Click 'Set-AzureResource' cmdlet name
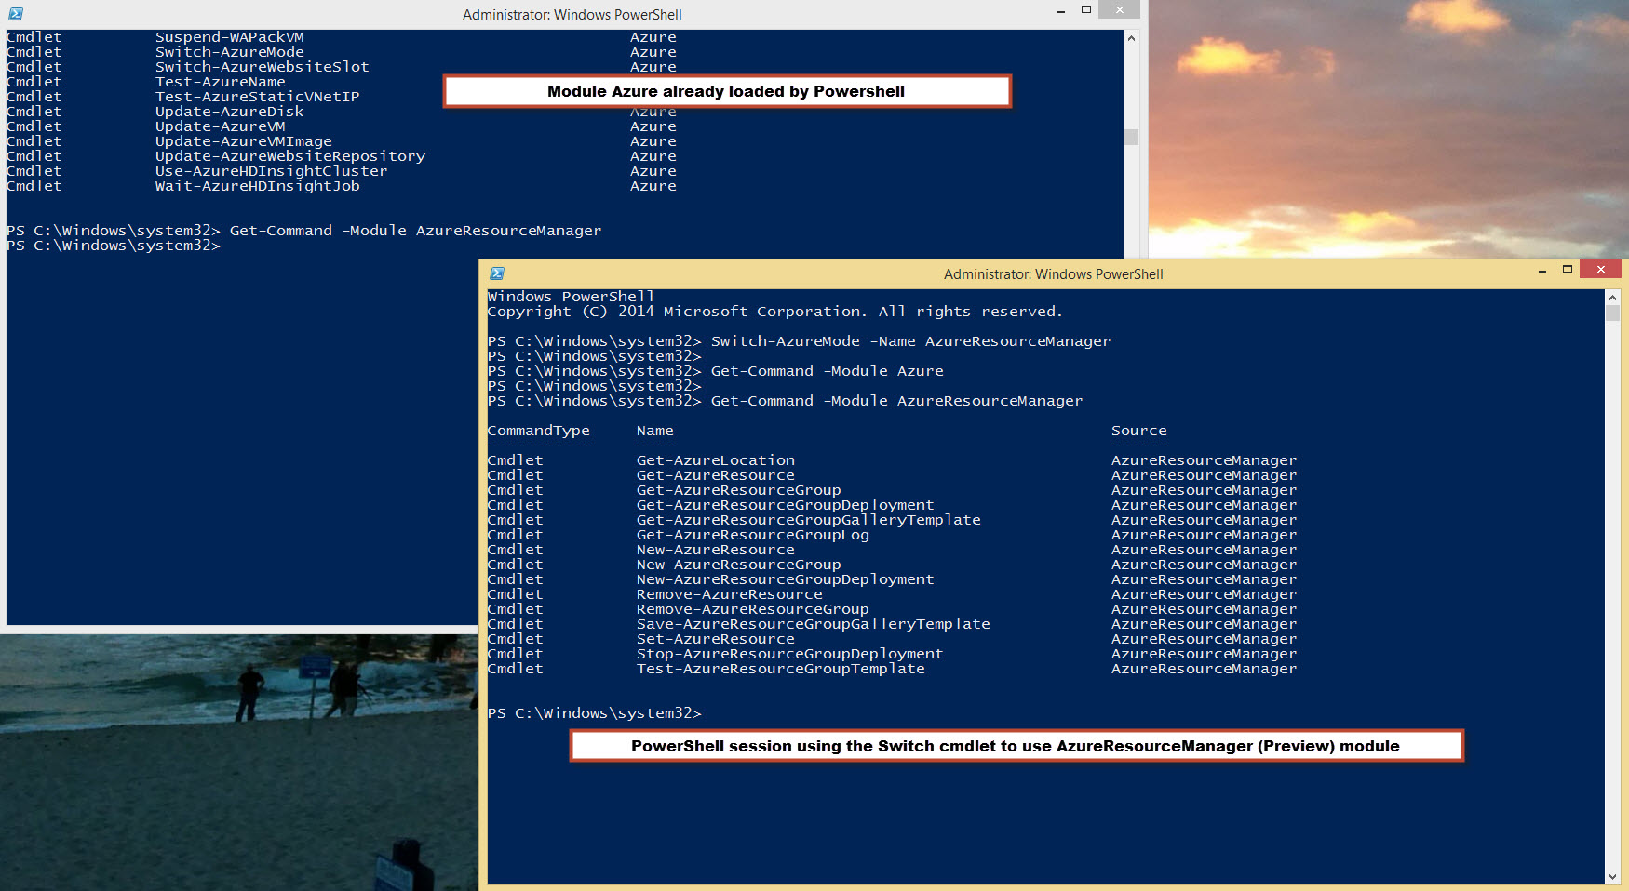The image size is (1629, 891). click(x=716, y=639)
